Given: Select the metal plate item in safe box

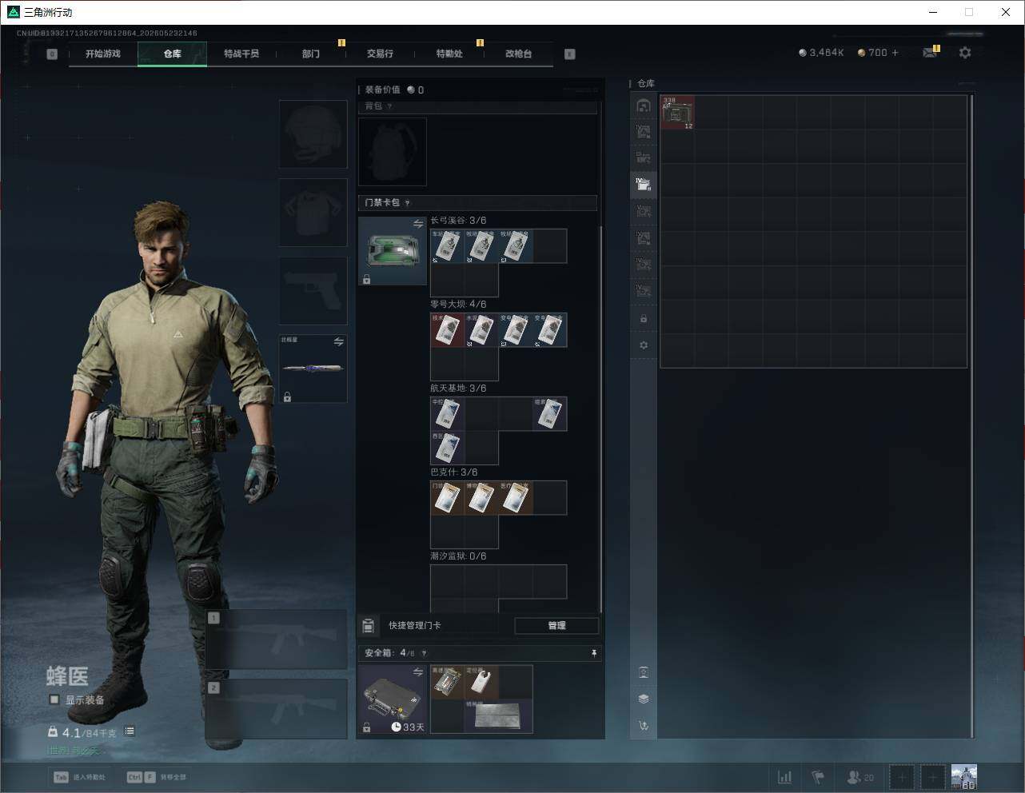Looking at the screenshot, I should [498, 716].
